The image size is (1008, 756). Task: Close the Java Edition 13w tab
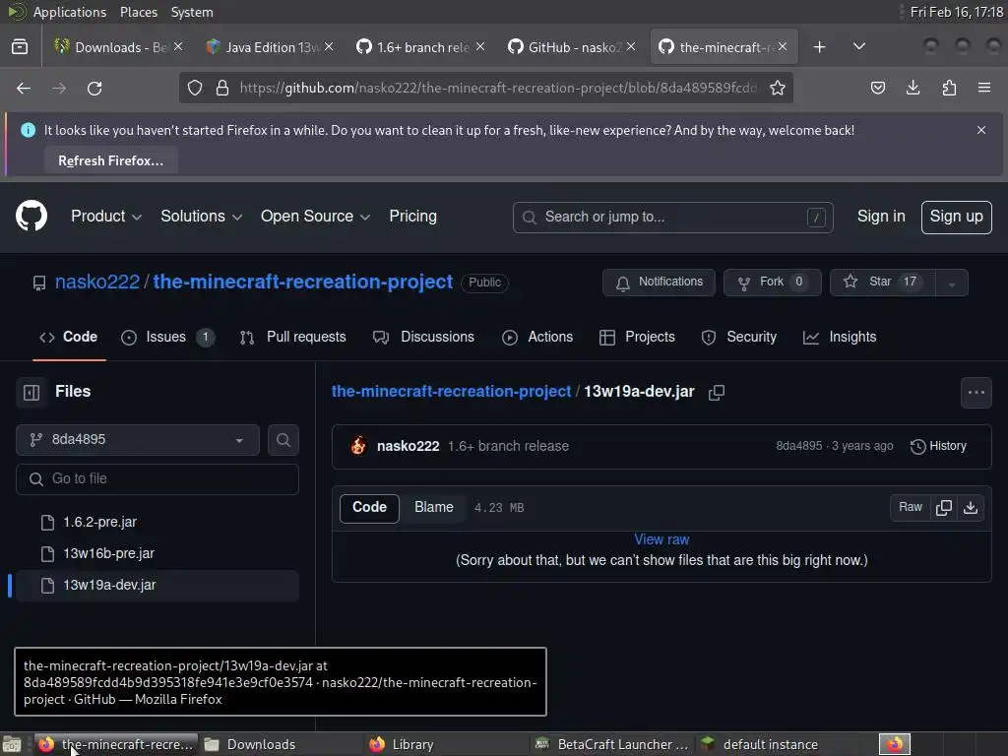coord(329,46)
